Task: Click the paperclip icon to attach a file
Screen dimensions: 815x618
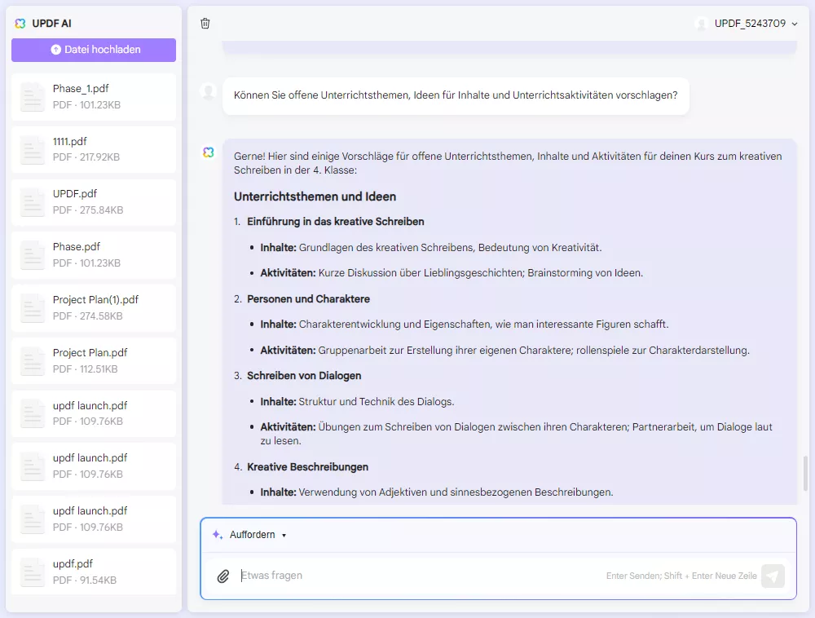Action: coord(223,576)
